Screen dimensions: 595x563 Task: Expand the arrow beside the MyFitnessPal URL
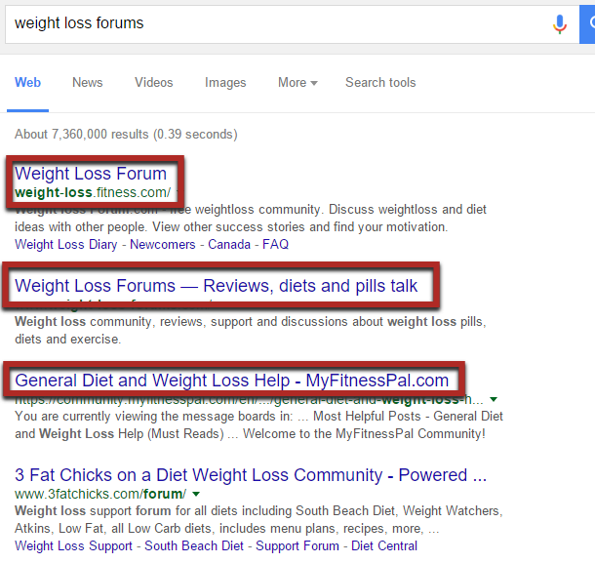494,399
